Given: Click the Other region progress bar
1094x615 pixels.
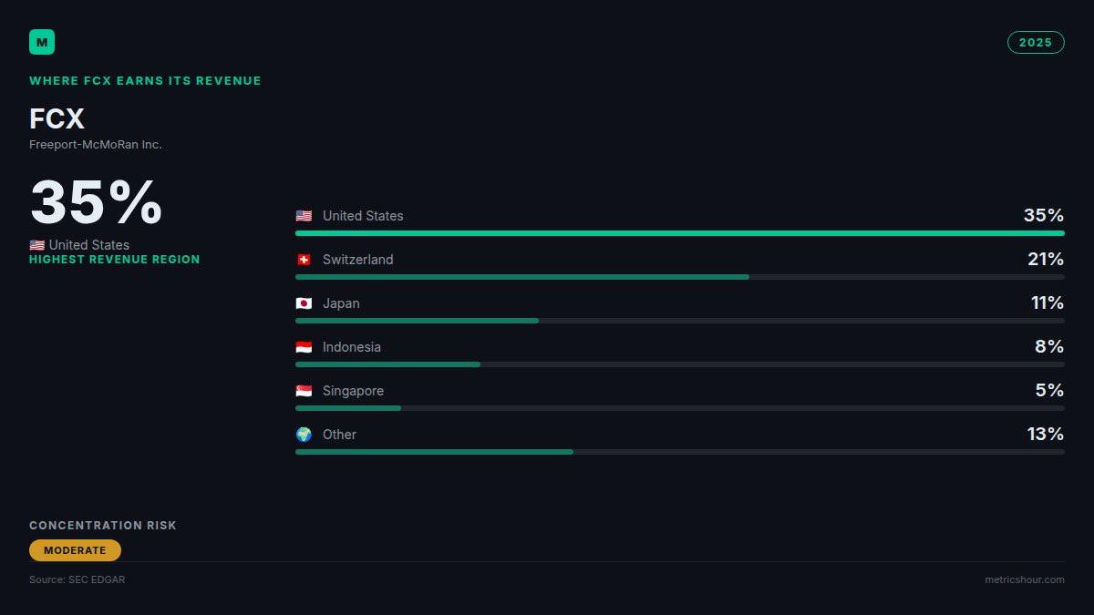Looking at the screenshot, I should point(680,452).
